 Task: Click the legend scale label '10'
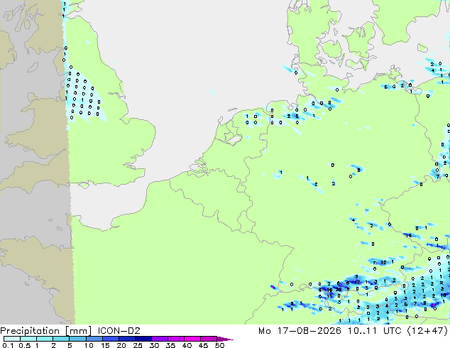(x=89, y=345)
